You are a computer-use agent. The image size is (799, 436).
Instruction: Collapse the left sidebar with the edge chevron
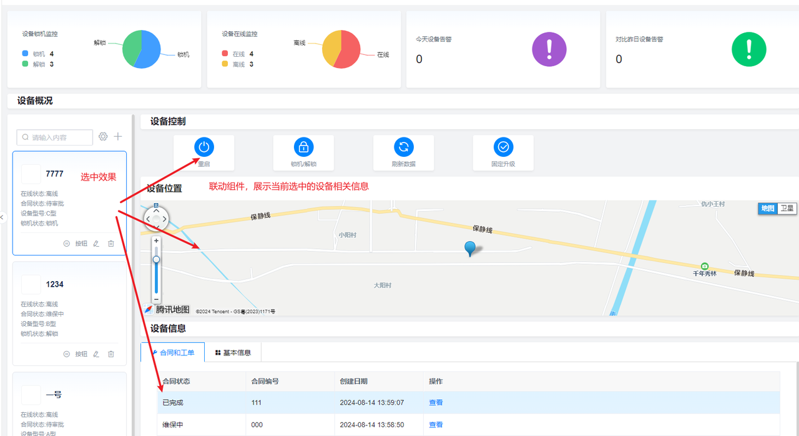[2, 217]
